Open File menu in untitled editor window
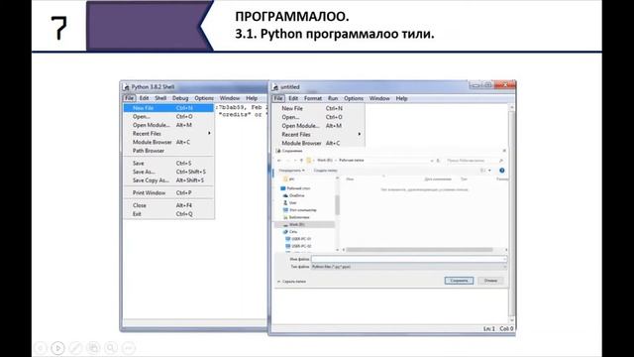634x357 pixels. point(278,98)
